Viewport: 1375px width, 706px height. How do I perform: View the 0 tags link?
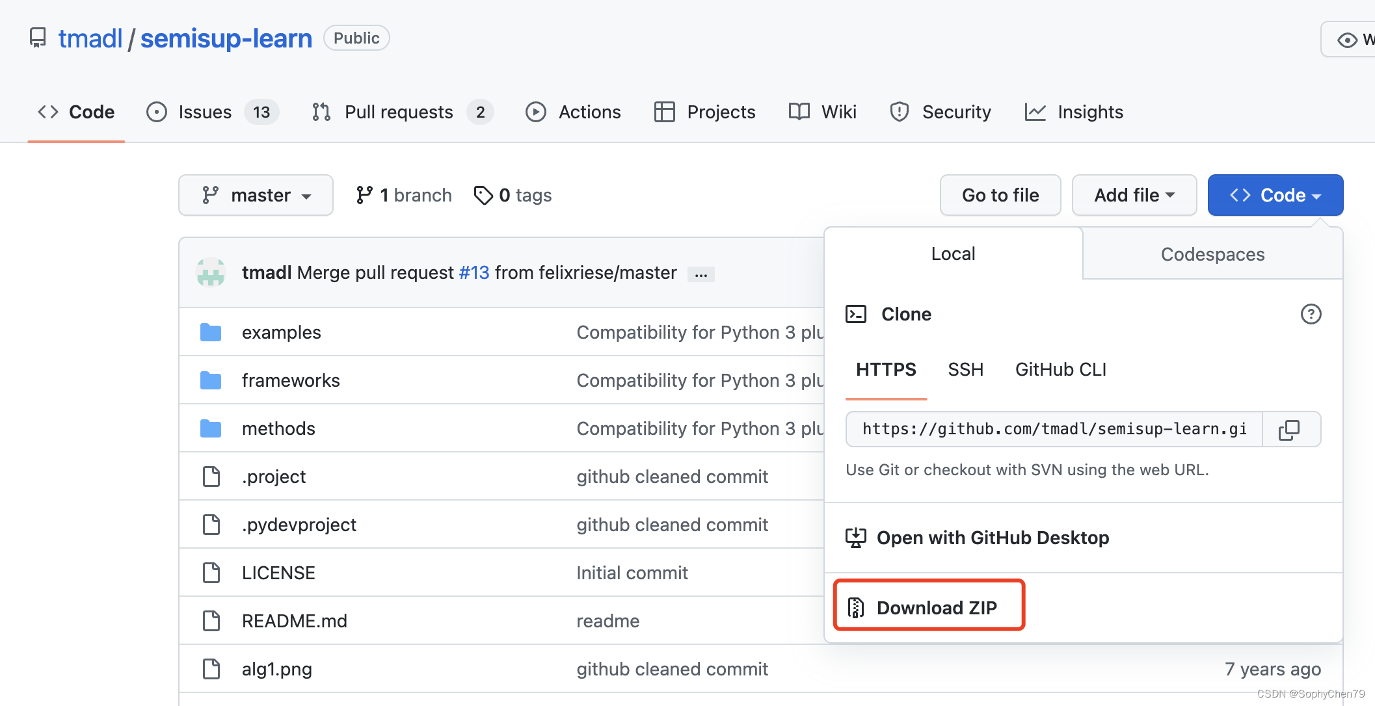point(513,195)
